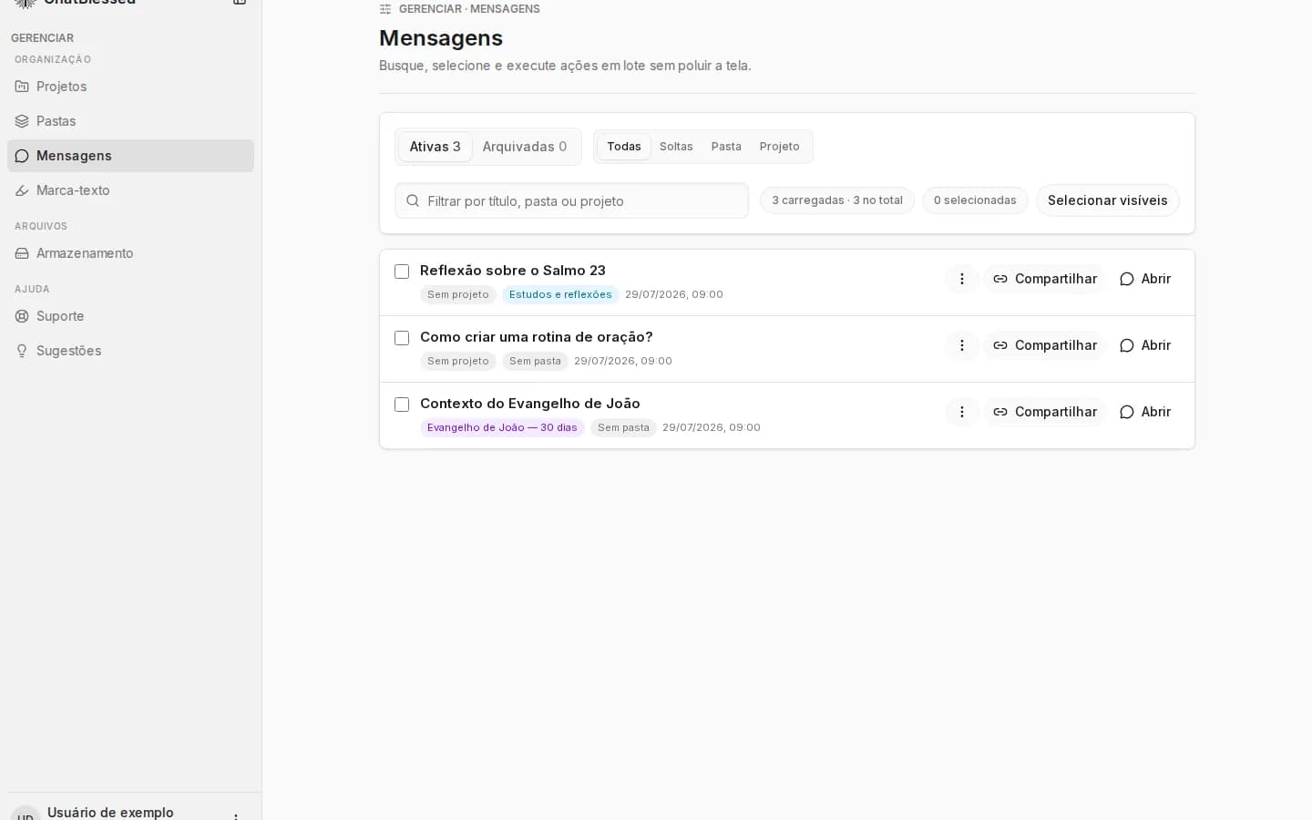Click search magnifier icon in filter field
Viewport: 1312px width, 820px height.
[413, 200]
